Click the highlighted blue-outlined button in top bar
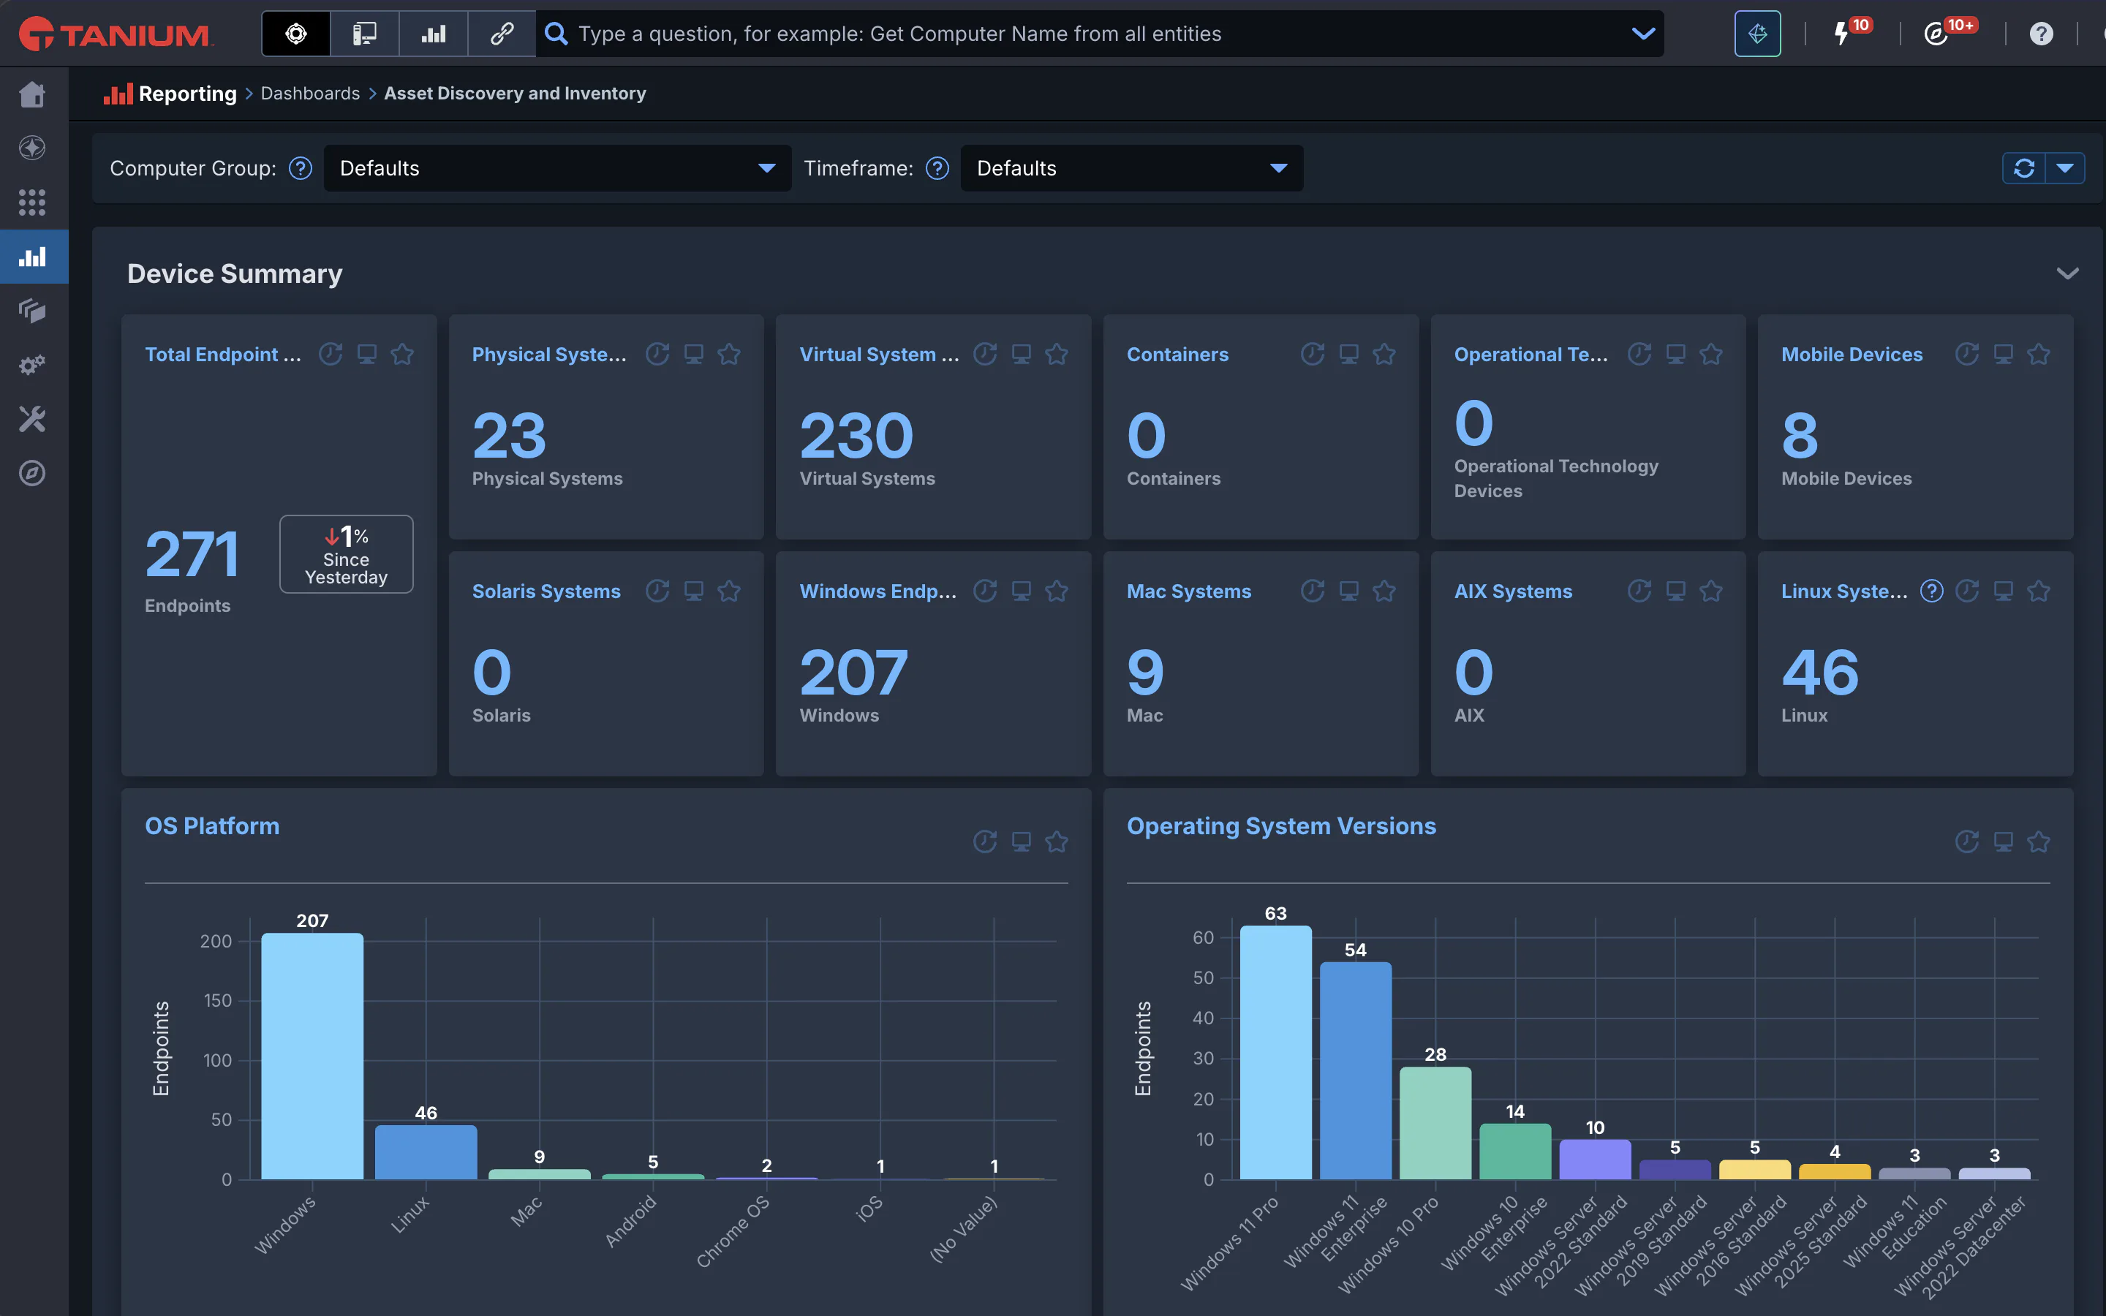 click(x=1758, y=34)
